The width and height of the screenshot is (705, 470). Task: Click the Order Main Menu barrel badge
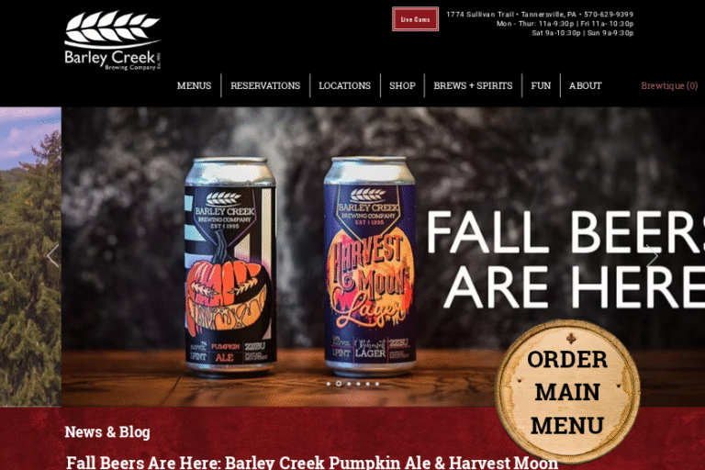point(567,391)
